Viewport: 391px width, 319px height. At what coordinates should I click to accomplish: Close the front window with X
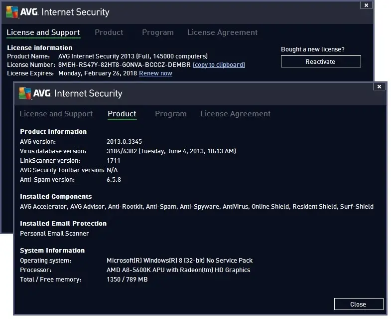click(x=379, y=86)
